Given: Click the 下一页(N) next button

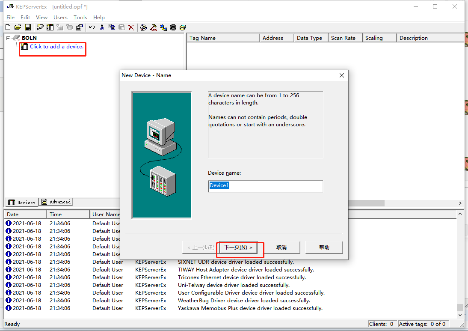Looking at the screenshot, I should (238, 248).
